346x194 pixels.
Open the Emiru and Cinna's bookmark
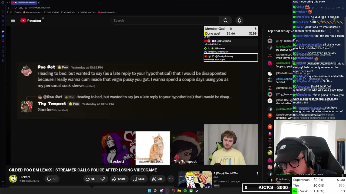32,12
